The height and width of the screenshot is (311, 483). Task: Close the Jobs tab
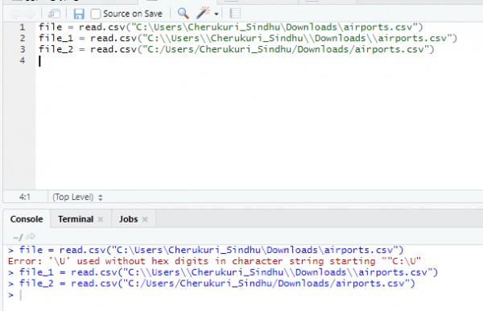[x=145, y=219]
